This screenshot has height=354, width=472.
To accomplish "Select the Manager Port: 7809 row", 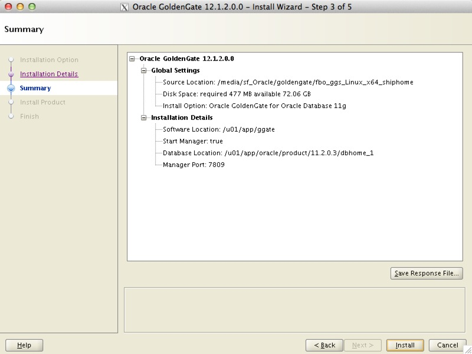I will point(194,165).
